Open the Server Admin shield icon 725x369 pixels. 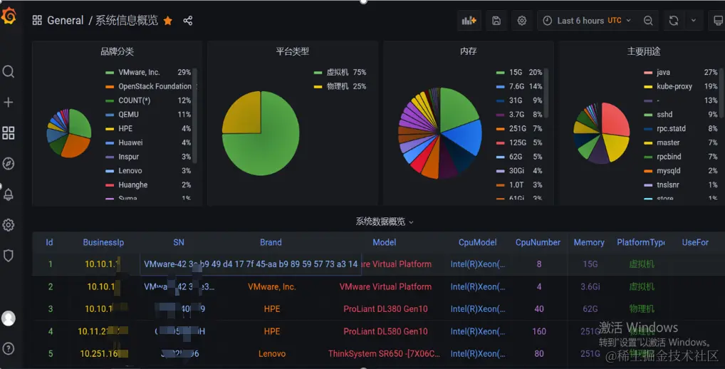point(9,255)
